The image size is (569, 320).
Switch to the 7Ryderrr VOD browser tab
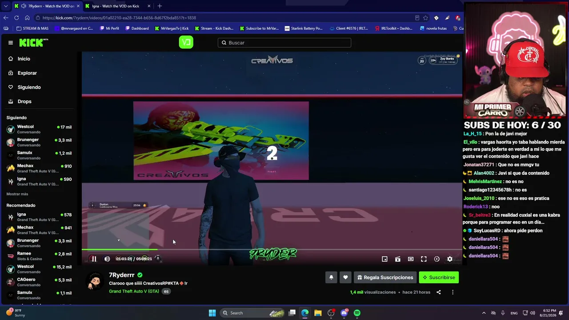click(x=47, y=6)
